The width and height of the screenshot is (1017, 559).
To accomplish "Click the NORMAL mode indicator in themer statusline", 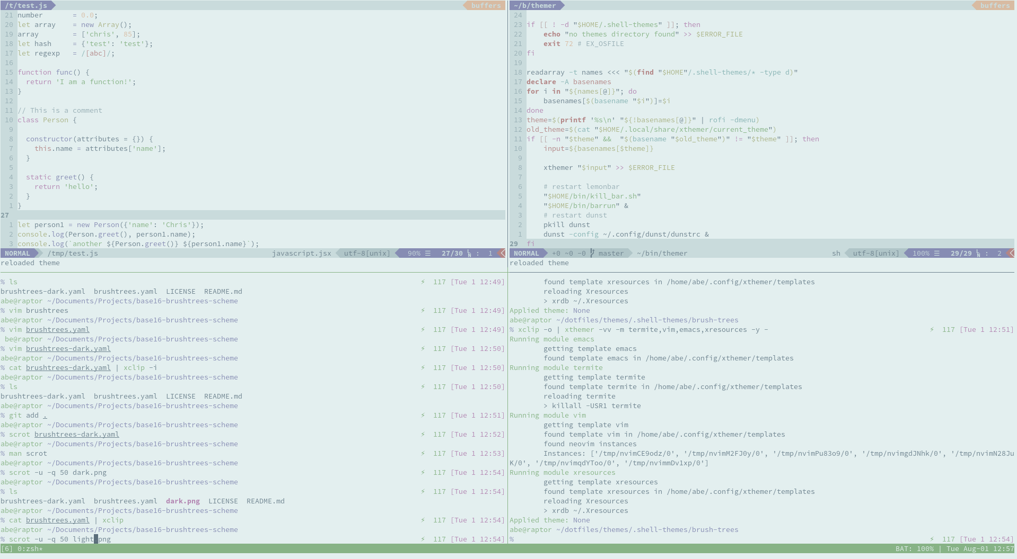I will point(527,253).
